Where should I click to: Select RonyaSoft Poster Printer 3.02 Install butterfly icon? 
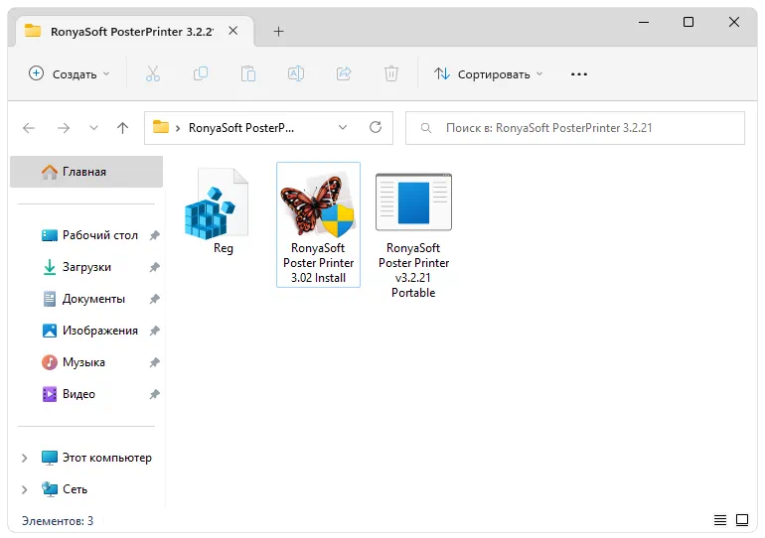pyautogui.click(x=318, y=205)
